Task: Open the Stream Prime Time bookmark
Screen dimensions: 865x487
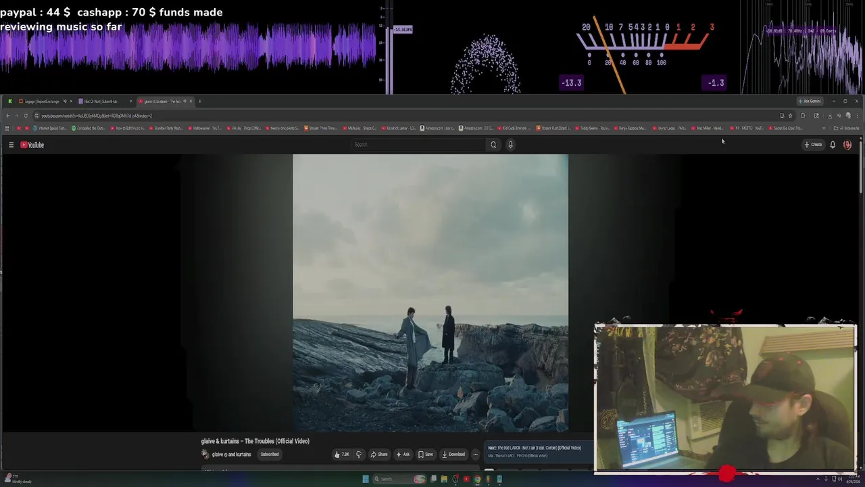Action: coord(320,128)
